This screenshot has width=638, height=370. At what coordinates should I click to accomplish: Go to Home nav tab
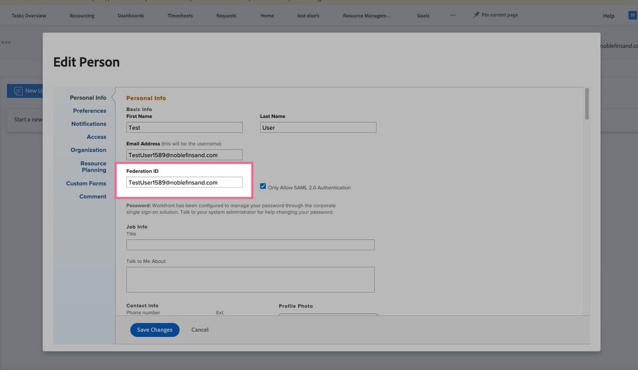pyautogui.click(x=267, y=15)
